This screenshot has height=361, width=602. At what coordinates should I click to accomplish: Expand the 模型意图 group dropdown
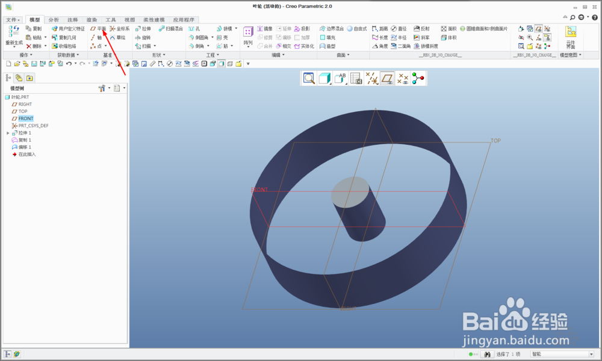(x=571, y=55)
